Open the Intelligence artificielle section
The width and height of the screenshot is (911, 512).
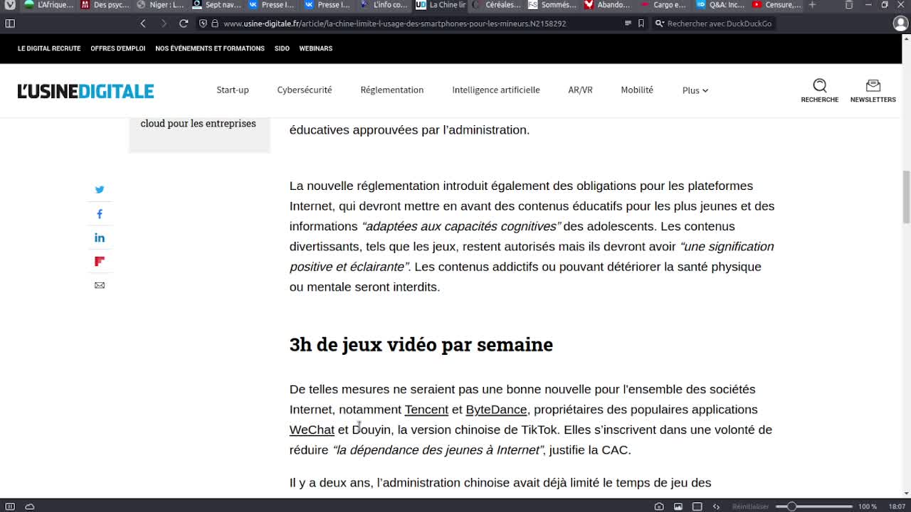pyautogui.click(x=496, y=90)
